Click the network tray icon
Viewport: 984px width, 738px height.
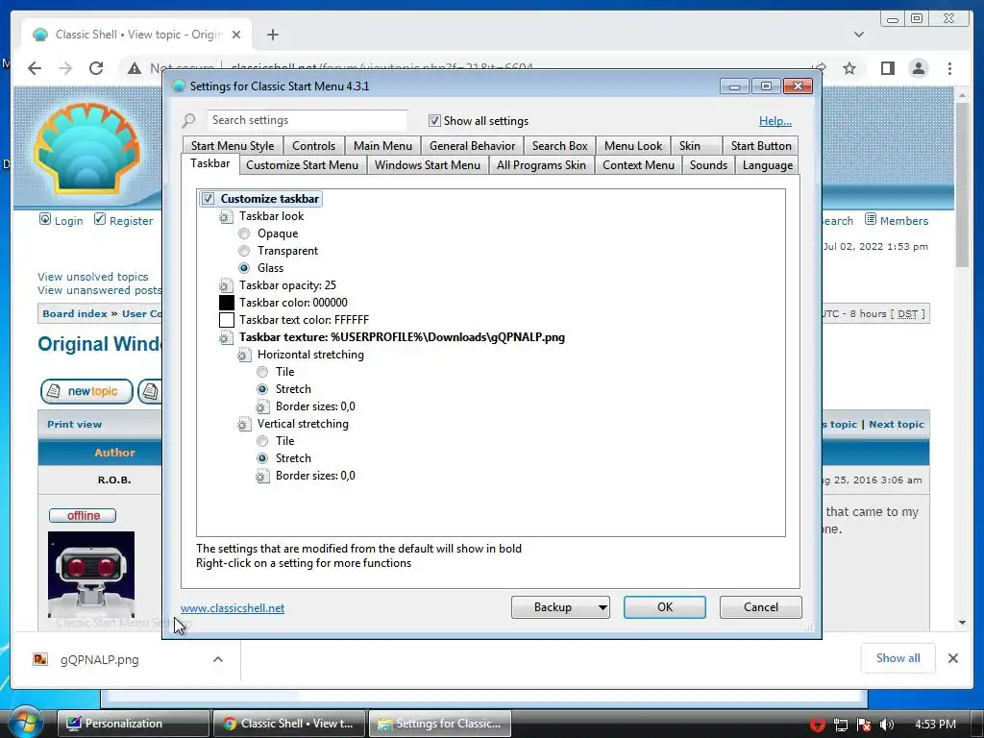[x=840, y=725]
